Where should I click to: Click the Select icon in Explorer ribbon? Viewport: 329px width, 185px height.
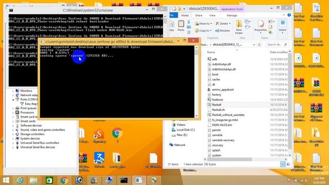point(282,26)
